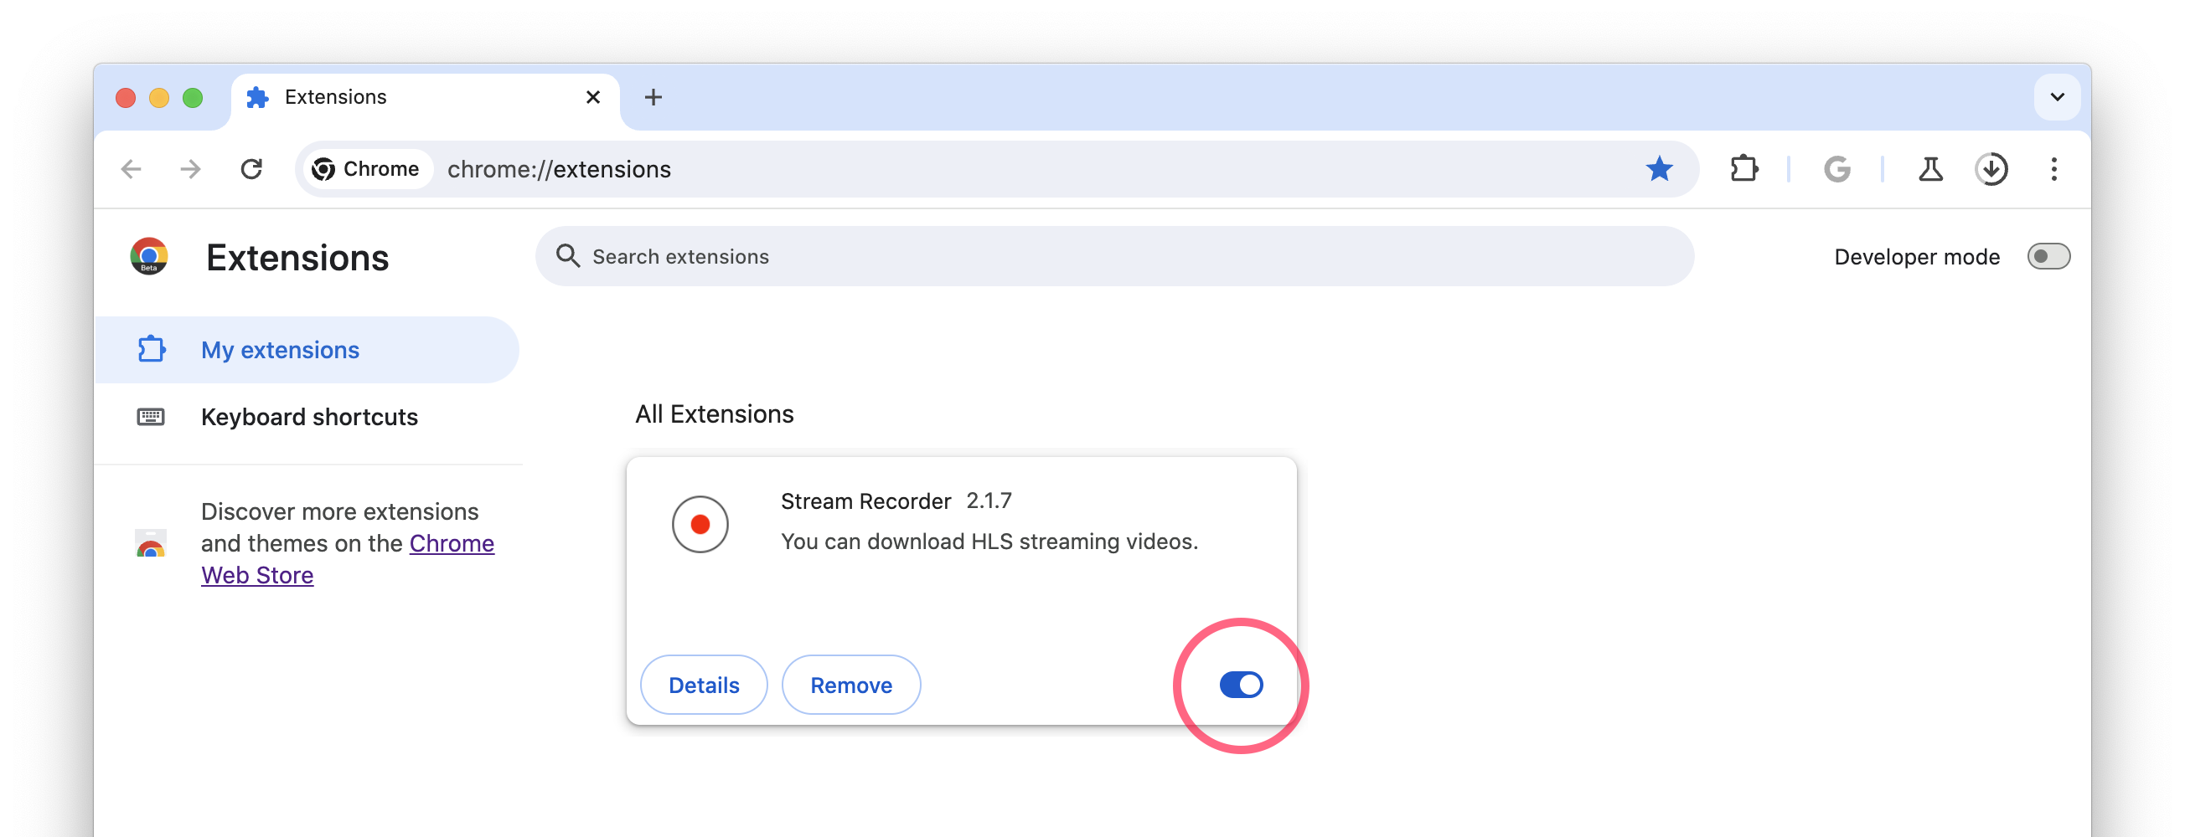Enable Developer mode toggle
Image resolution: width=2185 pixels, height=837 pixels.
(2048, 257)
